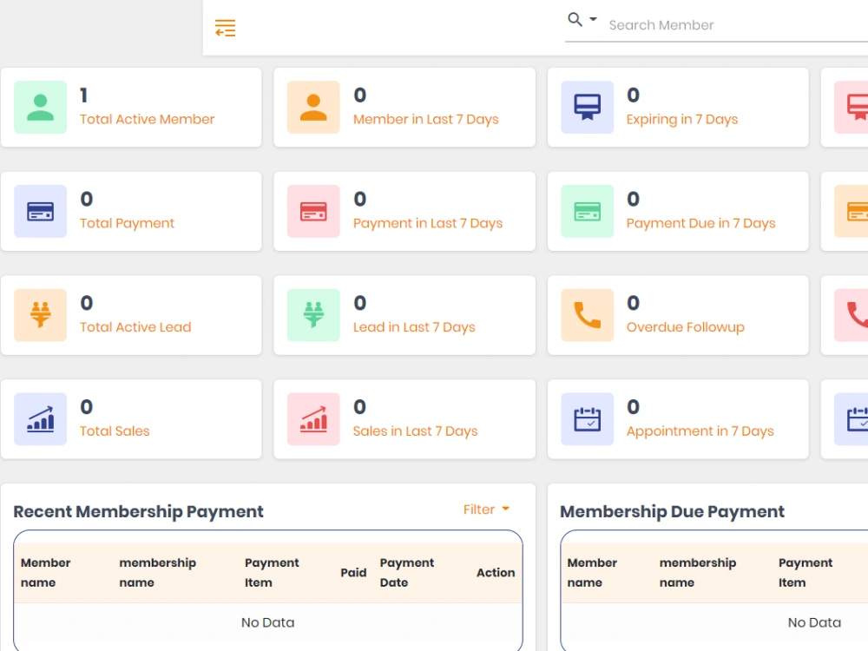The width and height of the screenshot is (868, 651).
Task: Open the search type dropdown arrow
Action: [593, 19]
